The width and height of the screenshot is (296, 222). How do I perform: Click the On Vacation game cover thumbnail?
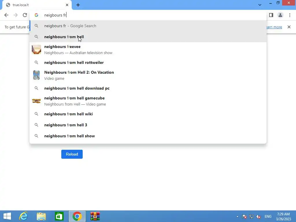pyautogui.click(x=36, y=75)
